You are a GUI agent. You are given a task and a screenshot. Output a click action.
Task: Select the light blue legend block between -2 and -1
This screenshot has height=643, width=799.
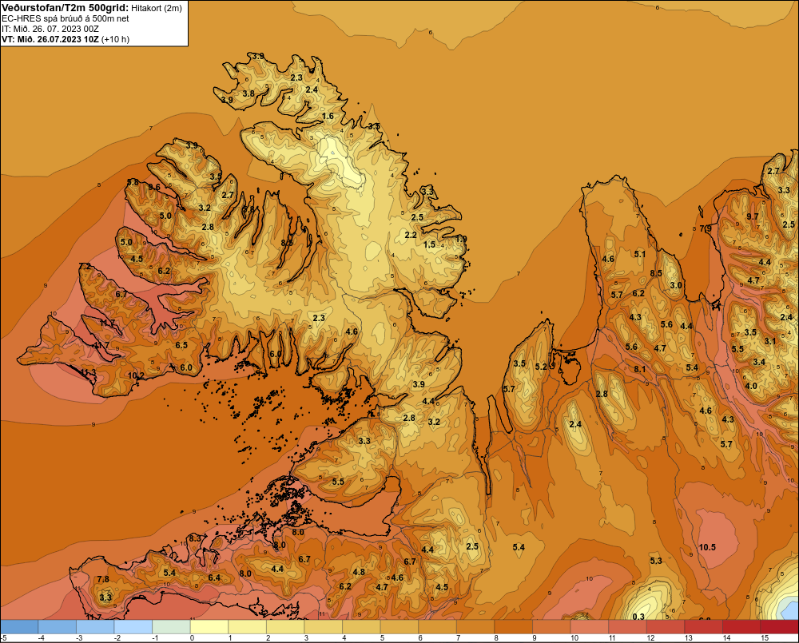pyautogui.click(x=133, y=627)
